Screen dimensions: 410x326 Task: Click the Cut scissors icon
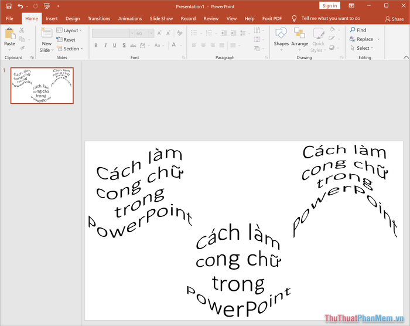22,30
